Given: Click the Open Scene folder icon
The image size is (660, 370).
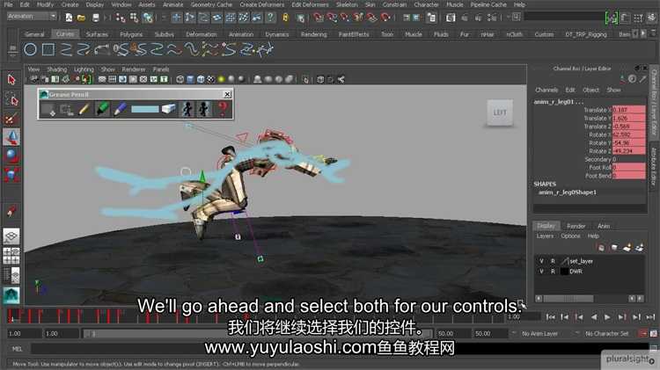Looking at the screenshot, I should 81,18.
